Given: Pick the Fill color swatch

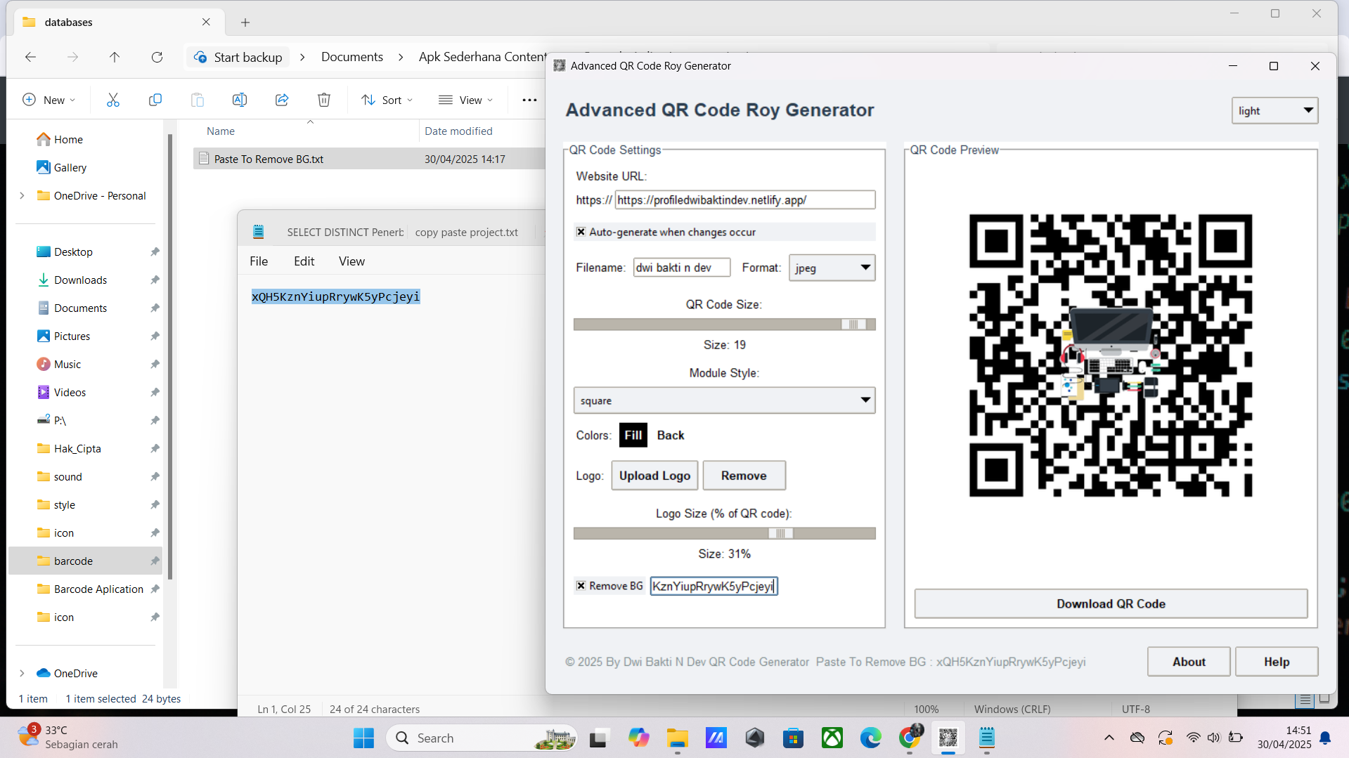Looking at the screenshot, I should coord(633,436).
